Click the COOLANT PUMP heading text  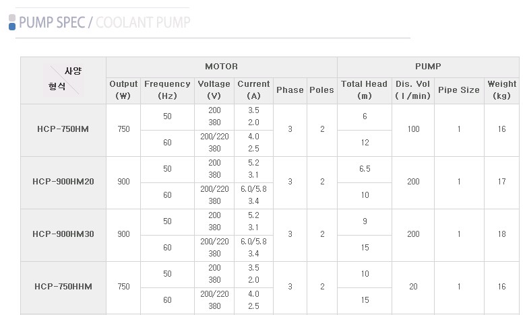click(x=143, y=22)
